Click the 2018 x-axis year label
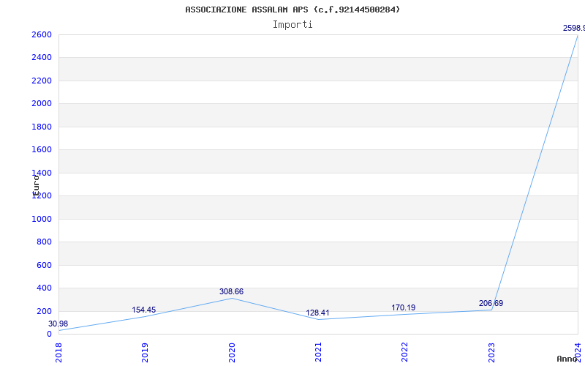The width and height of the screenshot is (585, 366). click(x=58, y=353)
